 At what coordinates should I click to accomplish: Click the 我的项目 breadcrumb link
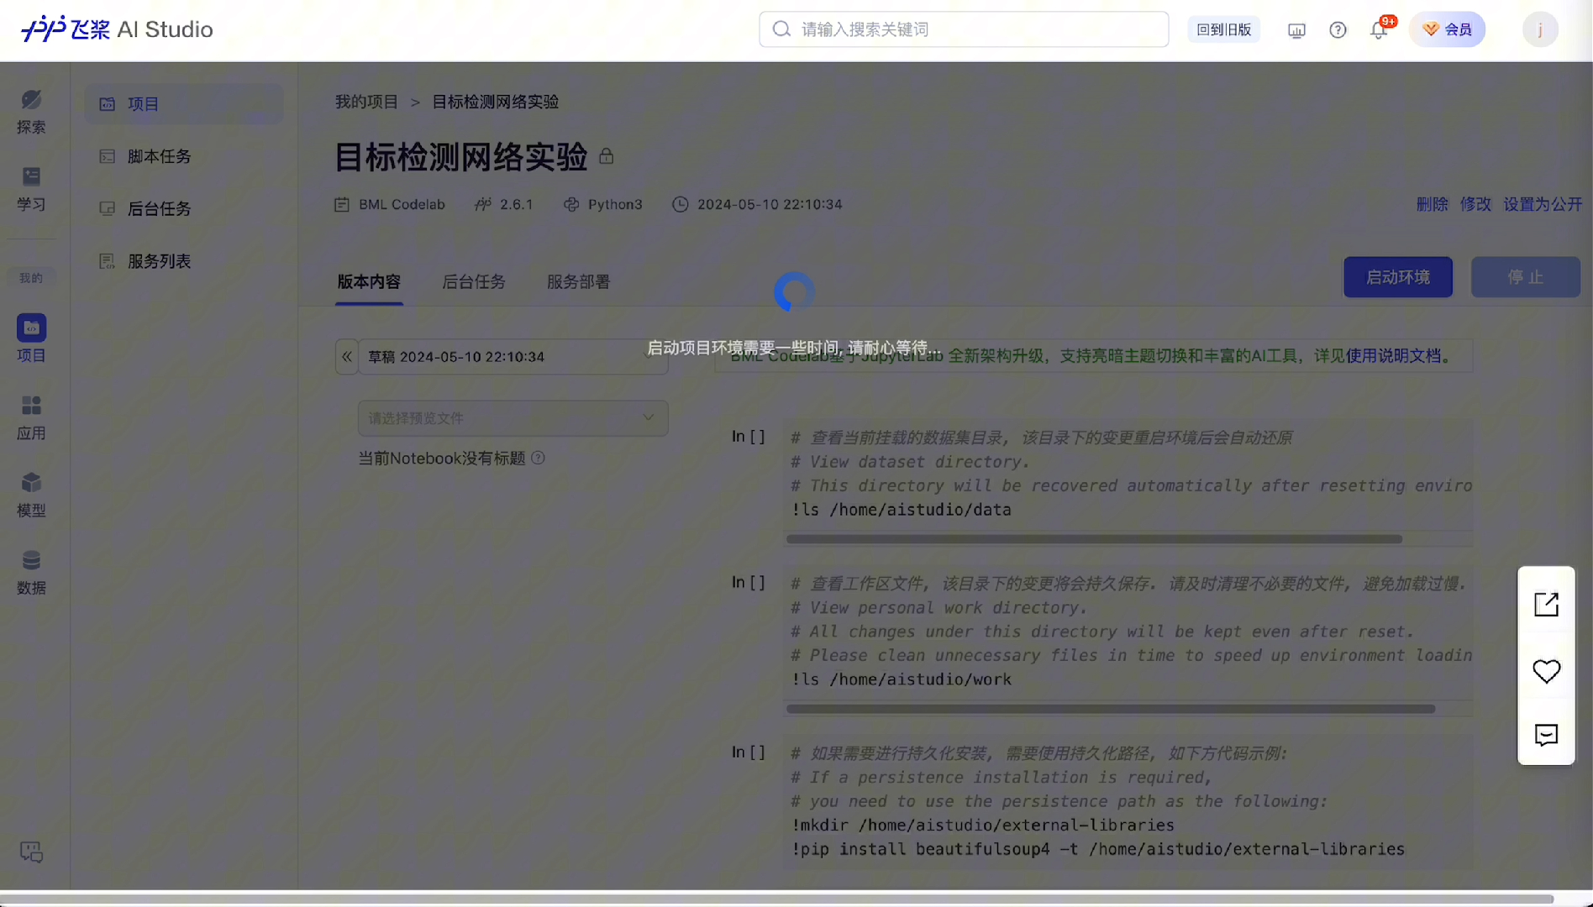(x=366, y=102)
